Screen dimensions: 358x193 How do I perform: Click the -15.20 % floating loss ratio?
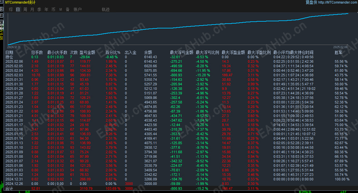(203, 75)
